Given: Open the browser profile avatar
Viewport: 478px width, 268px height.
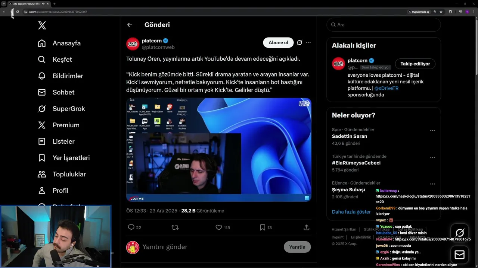Looking at the screenshot, I should (467, 12).
